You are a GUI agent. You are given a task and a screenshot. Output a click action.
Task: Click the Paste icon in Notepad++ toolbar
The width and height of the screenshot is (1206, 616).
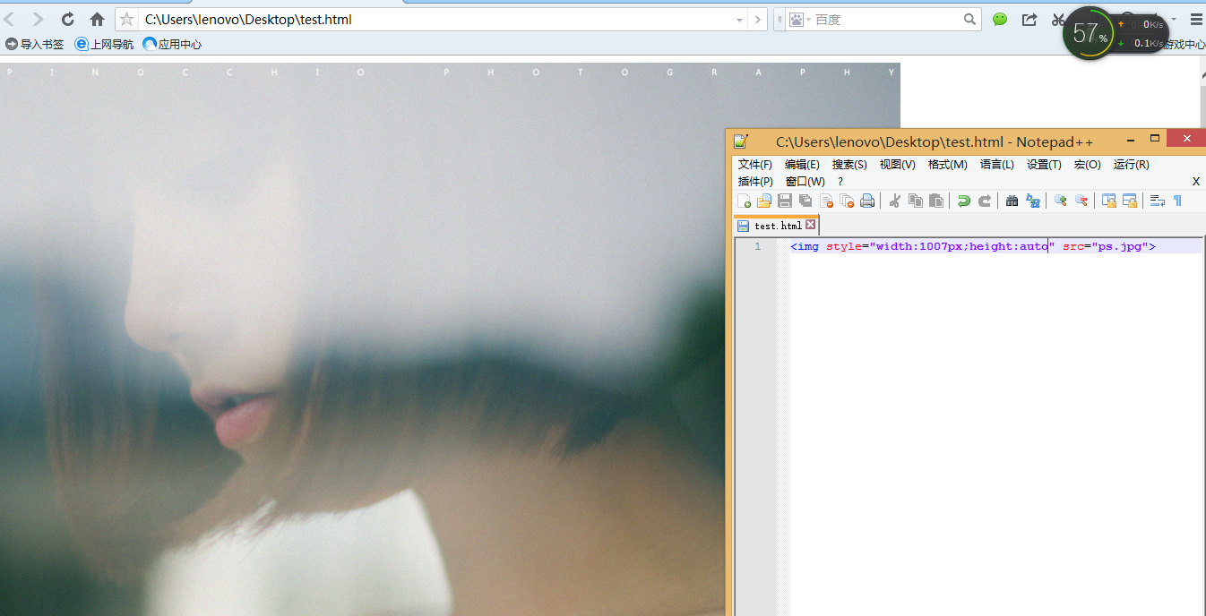(x=935, y=201)
